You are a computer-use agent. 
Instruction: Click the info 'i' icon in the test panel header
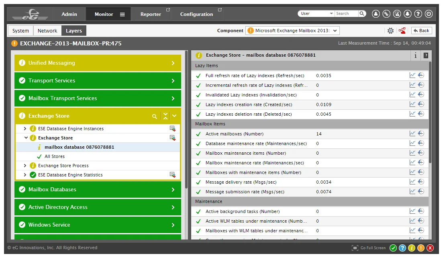tap(415, 55)
